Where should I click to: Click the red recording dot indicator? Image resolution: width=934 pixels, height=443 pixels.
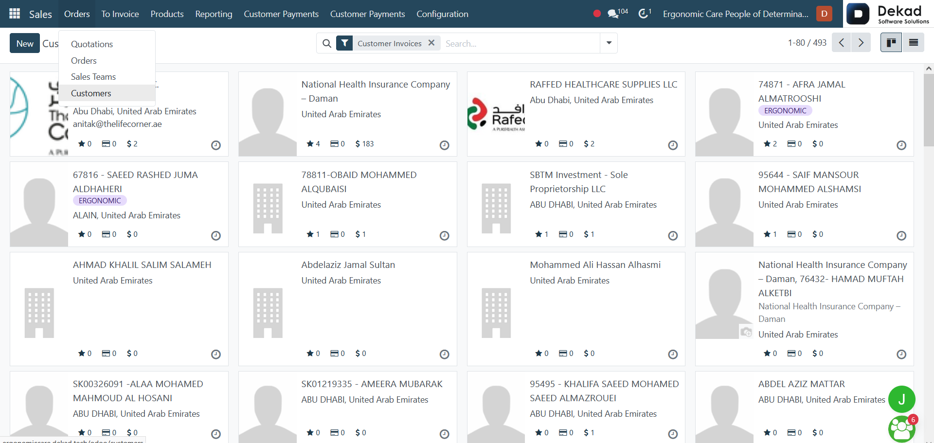[x=597, y=14]
